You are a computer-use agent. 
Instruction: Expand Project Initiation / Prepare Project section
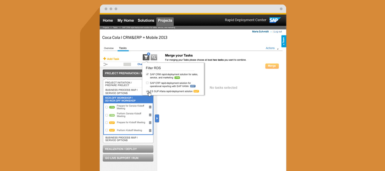coord(123,84)
